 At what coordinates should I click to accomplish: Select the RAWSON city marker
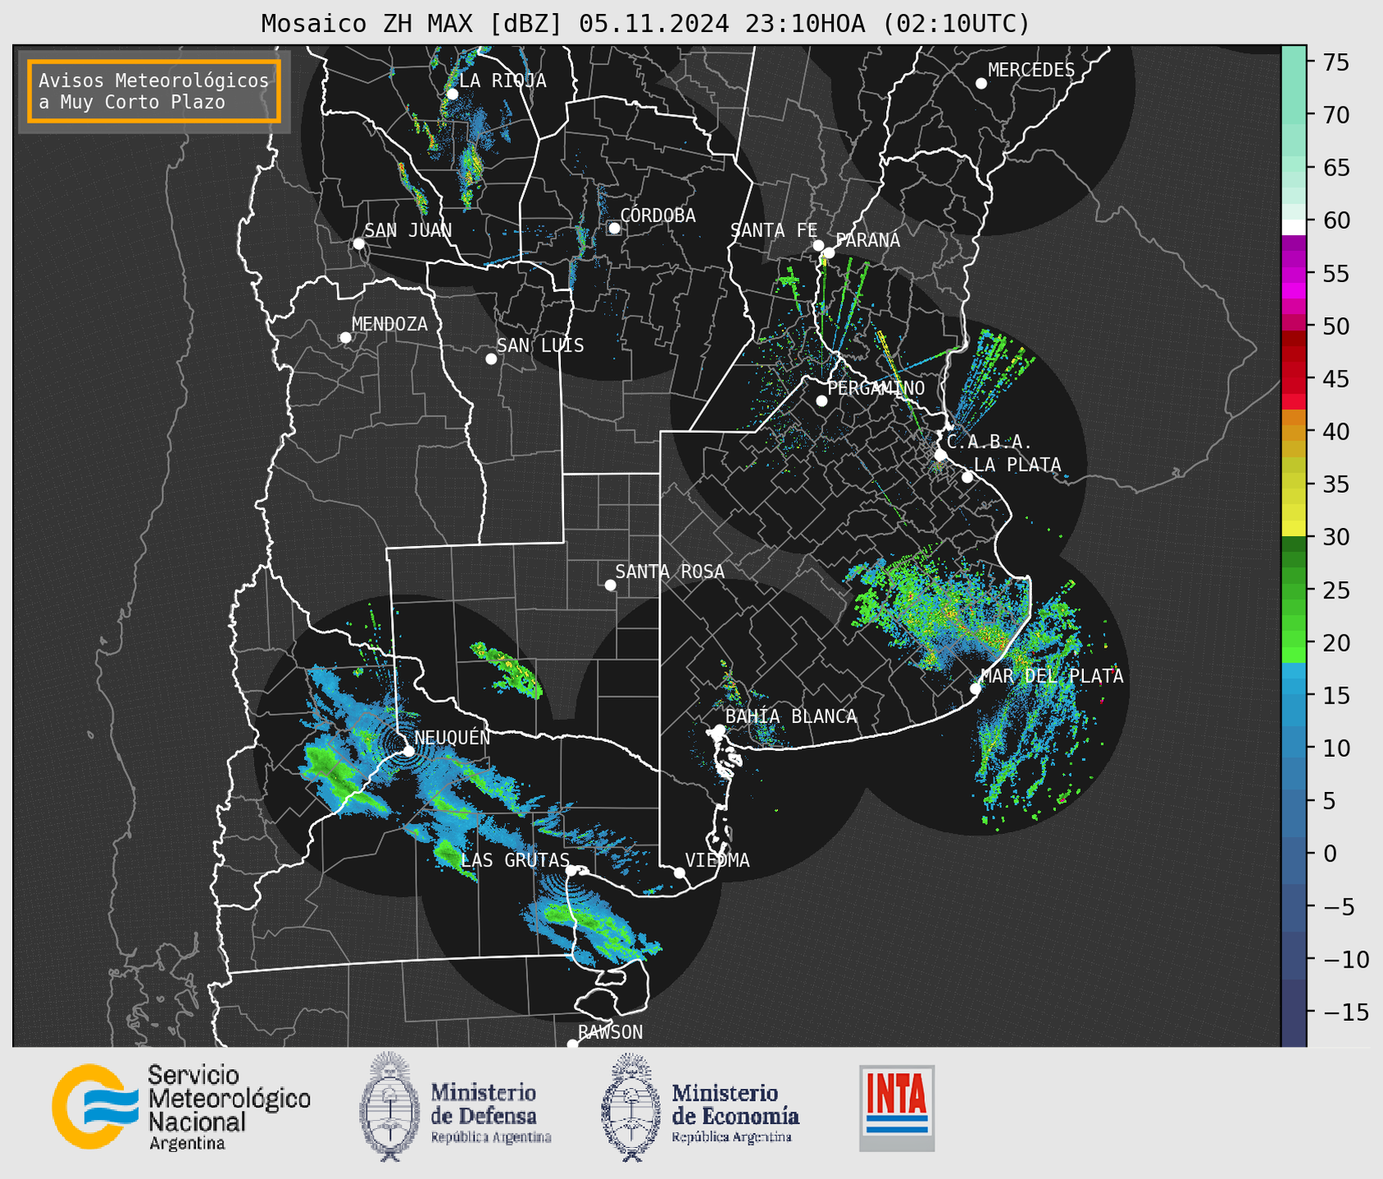(x=572, y=1044)
